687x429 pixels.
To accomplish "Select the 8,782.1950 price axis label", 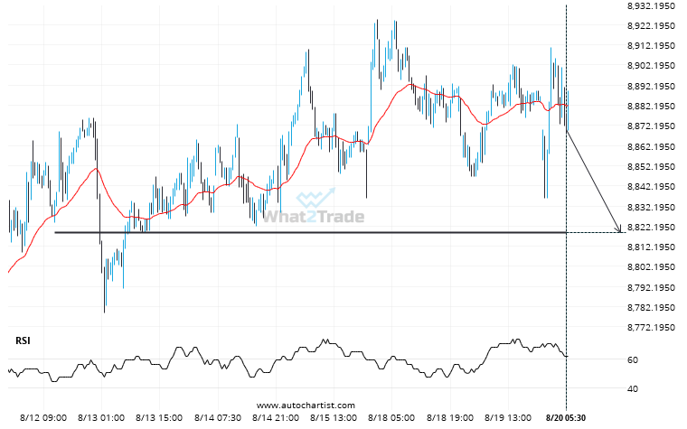I will (651, 307).
